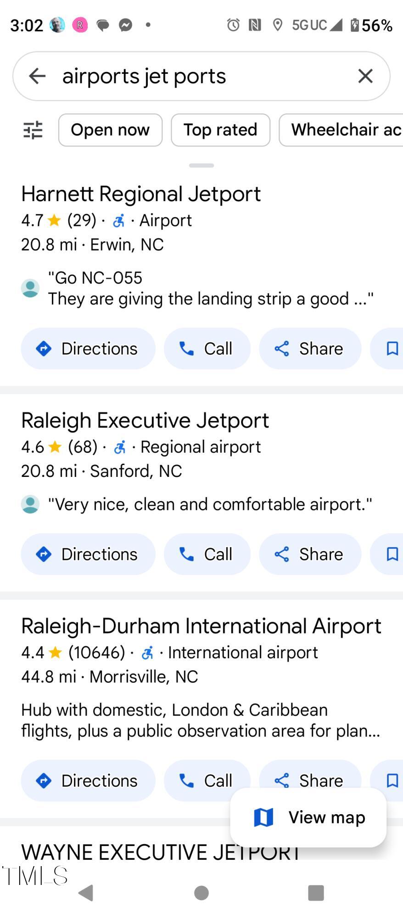Image resolution: width=403 pixels, height=918 pixels.
Task: Save Harnett Regional Jetport with bookmark icon
Action: click(x=392, y=349)
